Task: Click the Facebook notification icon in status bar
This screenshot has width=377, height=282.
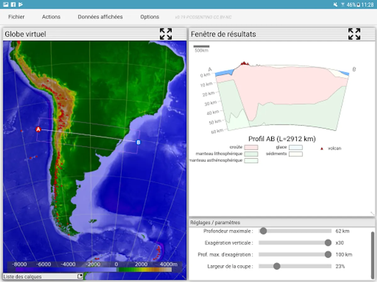Action: [13, 4]
